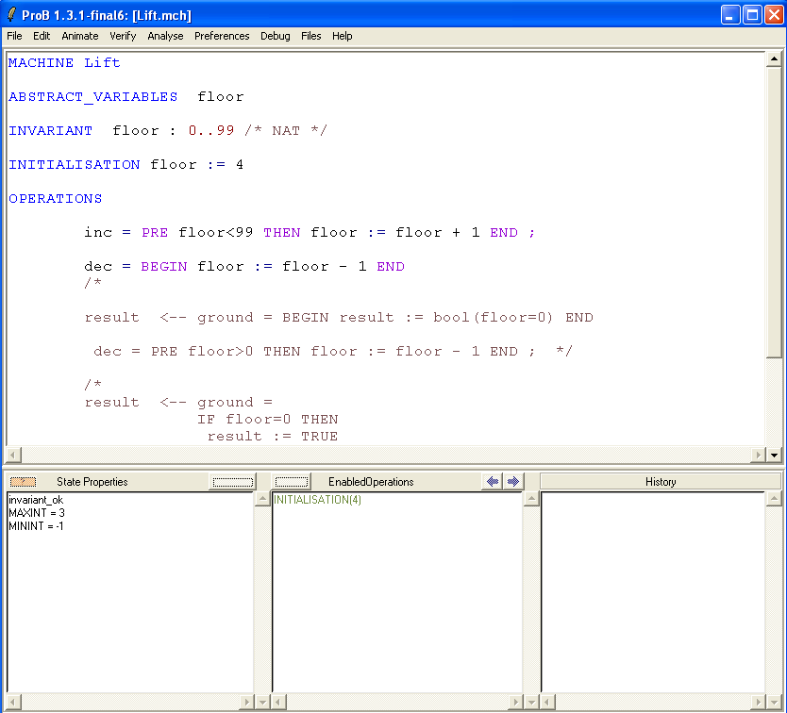Click the small button left of EnabledOperations
The height and width of the screenshot is (713, 787).
293,482
